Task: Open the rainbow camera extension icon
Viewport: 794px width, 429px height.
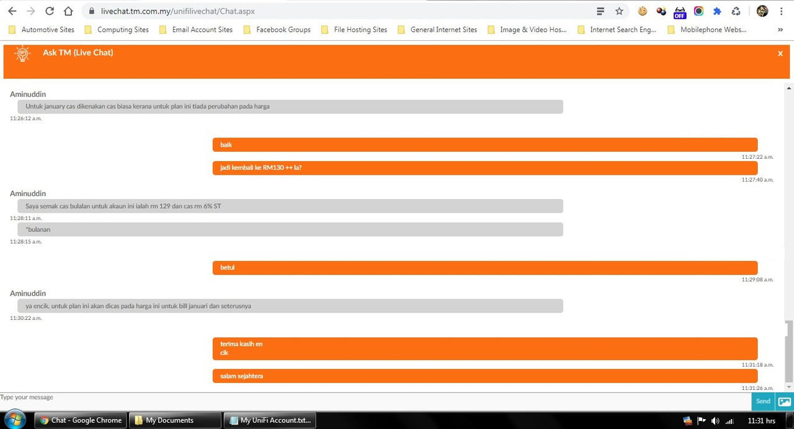Action: (x=698, y=11)
